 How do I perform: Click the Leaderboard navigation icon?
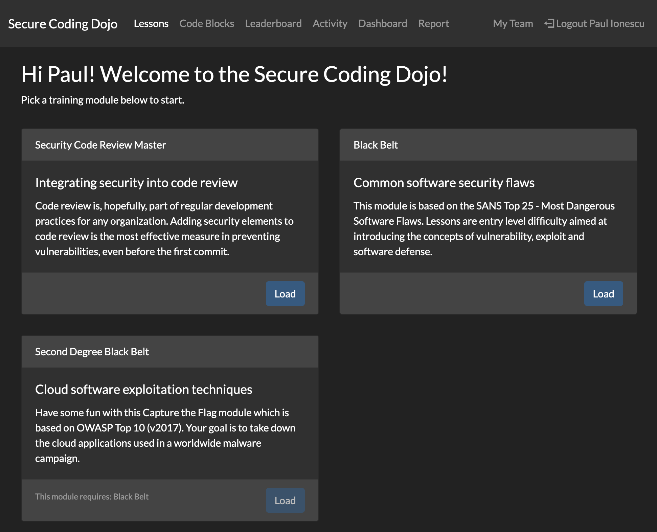tap(273, 23)
